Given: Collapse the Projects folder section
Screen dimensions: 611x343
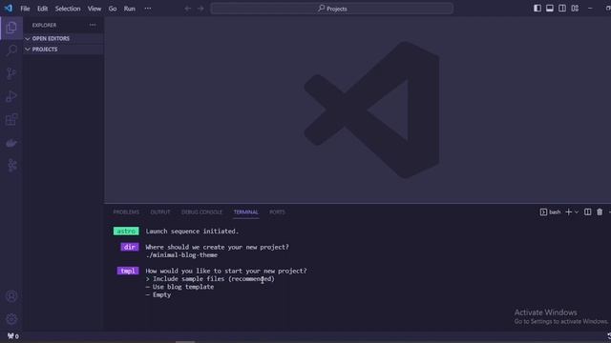Looking at the screenshot, I should pos(63,50).
